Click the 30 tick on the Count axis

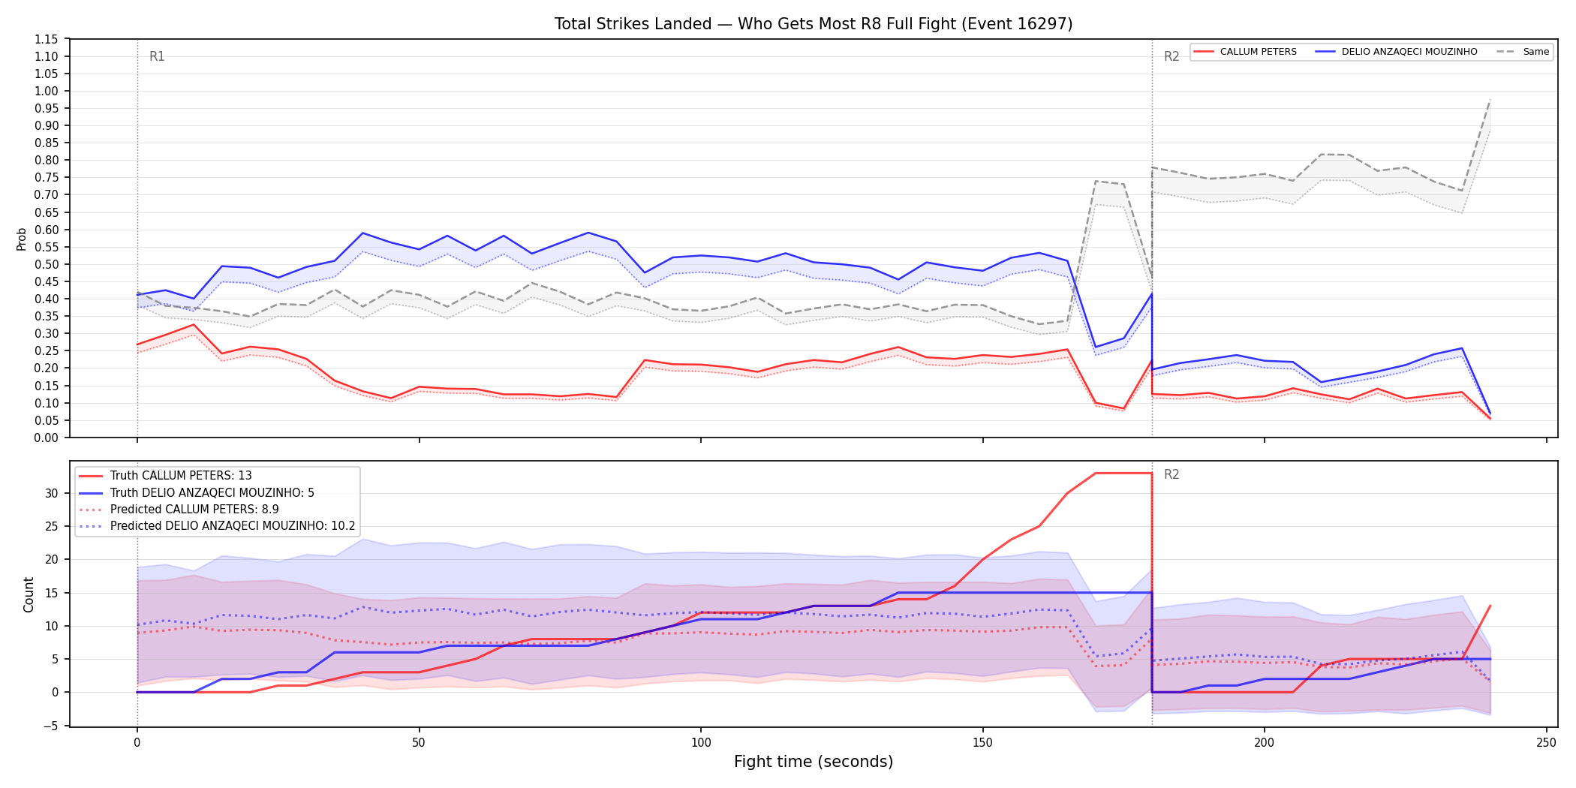(x=52, y=493)
